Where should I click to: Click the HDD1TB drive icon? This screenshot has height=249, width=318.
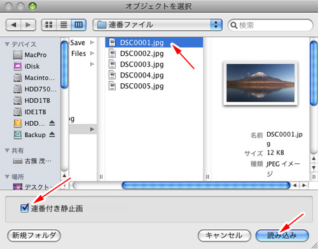click(18, 100)
